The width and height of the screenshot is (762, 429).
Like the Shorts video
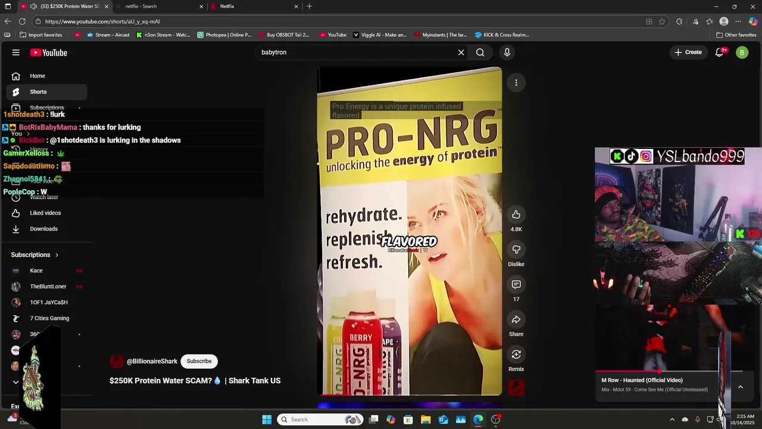[x=516, y=214]
